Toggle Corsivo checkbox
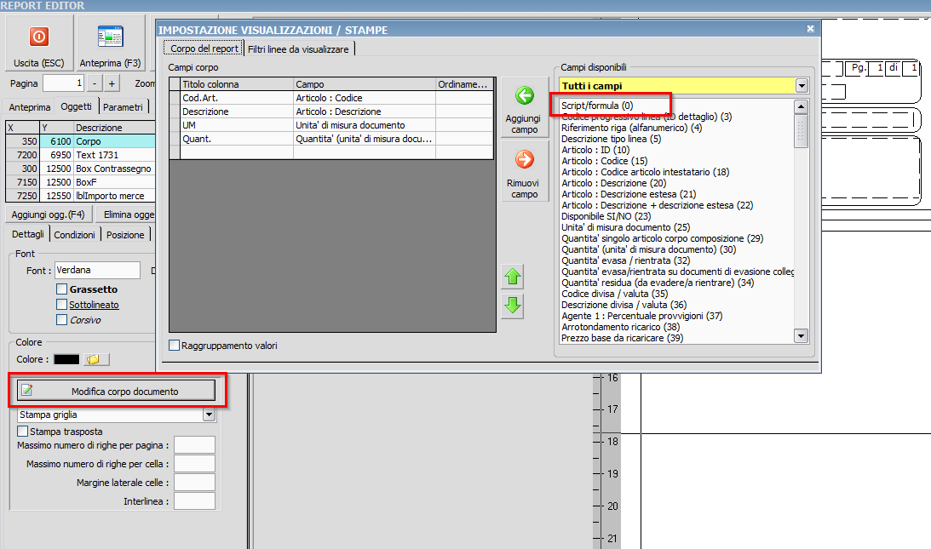This screenshot has width=931, height=549. (x=61, y=320)
